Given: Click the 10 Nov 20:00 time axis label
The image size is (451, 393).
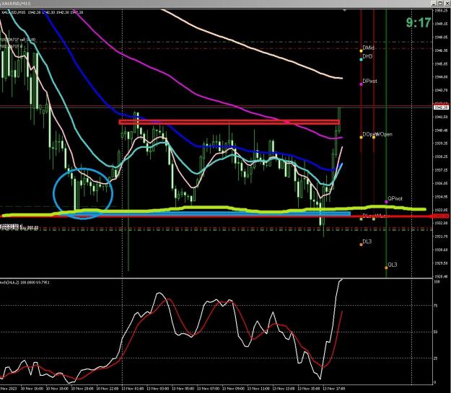Looking at the screenshot, I should pyautogui.click(x=82, y=389).
